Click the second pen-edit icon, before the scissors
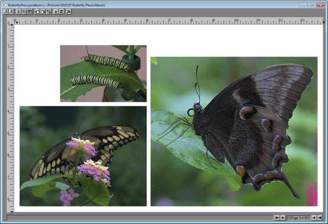Screen dimensions: 328x224 point(11,12)
